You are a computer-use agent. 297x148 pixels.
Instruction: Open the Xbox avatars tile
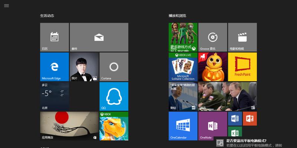(183, 37)
